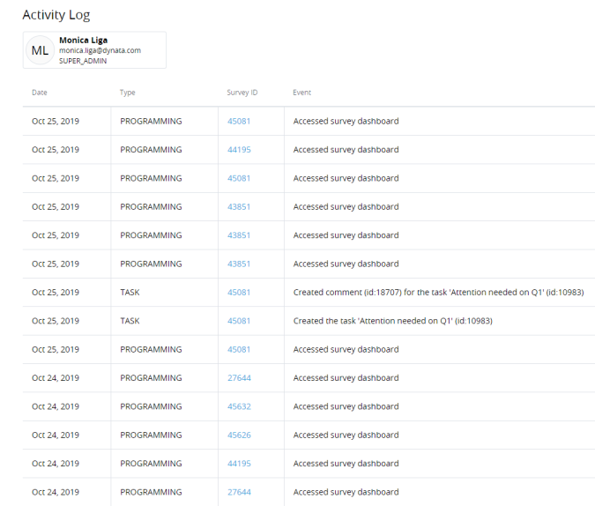595x506 pixels.
Task: Click event text 'Created the task Attention needed on Q1'
Action: click(393, 321)
